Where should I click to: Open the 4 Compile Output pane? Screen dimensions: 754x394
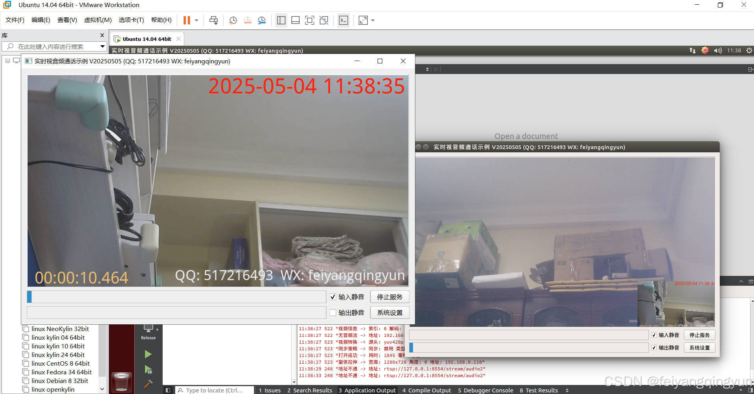point(427,390)
